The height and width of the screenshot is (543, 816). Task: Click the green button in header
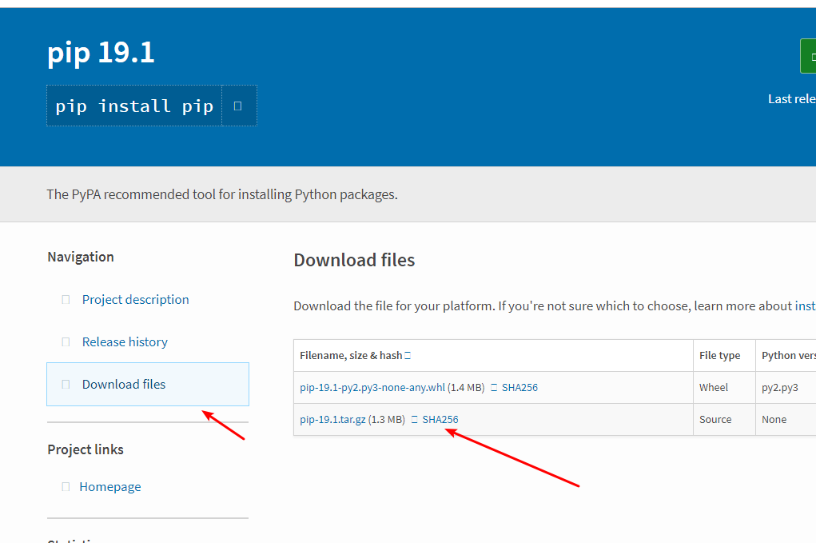tap(808, 56)
